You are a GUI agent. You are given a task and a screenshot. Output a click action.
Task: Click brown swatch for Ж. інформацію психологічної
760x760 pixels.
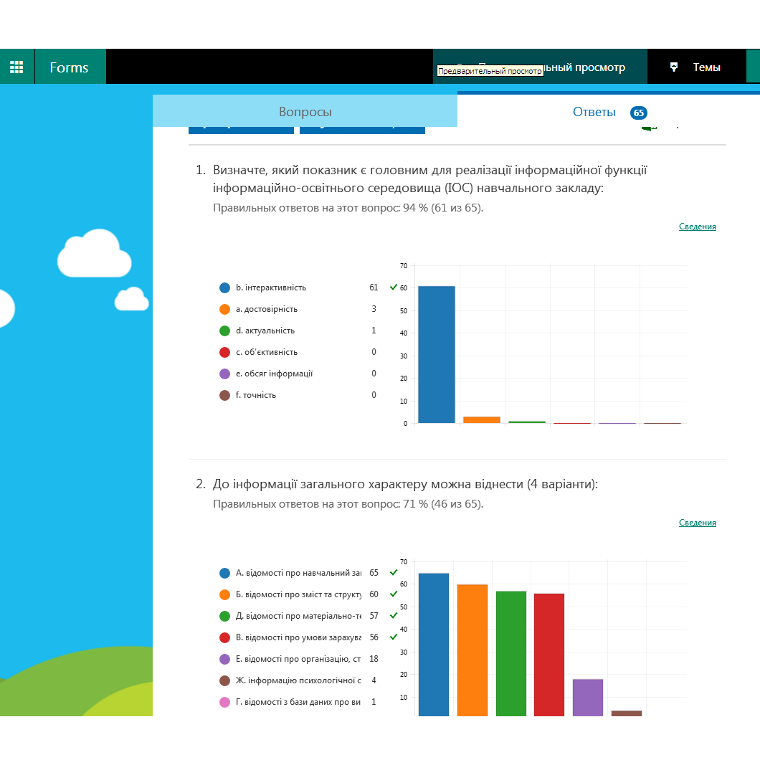point(224,680)
